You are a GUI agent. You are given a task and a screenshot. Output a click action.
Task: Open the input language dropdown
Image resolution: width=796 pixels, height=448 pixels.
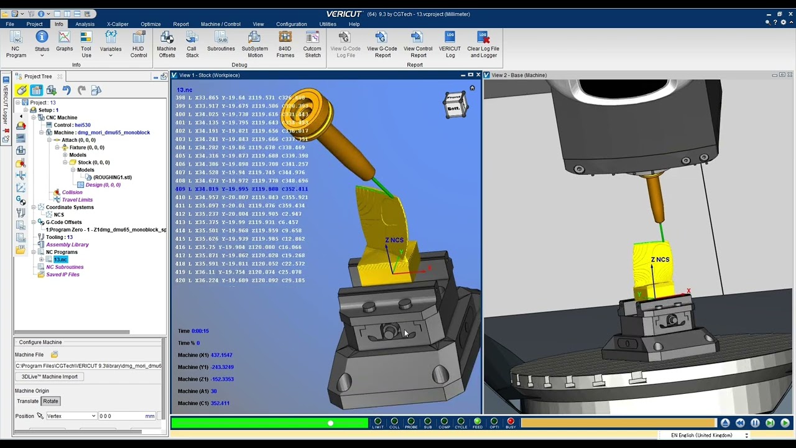[x=746, y=436]
